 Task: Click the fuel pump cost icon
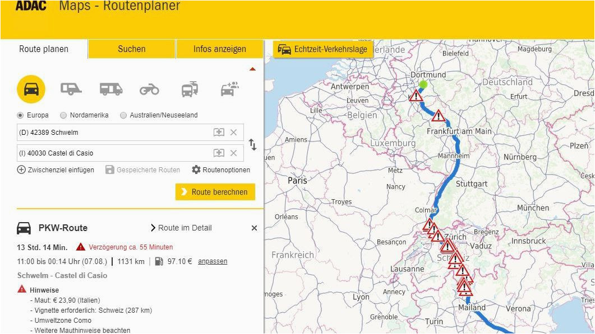coord(159,261)
